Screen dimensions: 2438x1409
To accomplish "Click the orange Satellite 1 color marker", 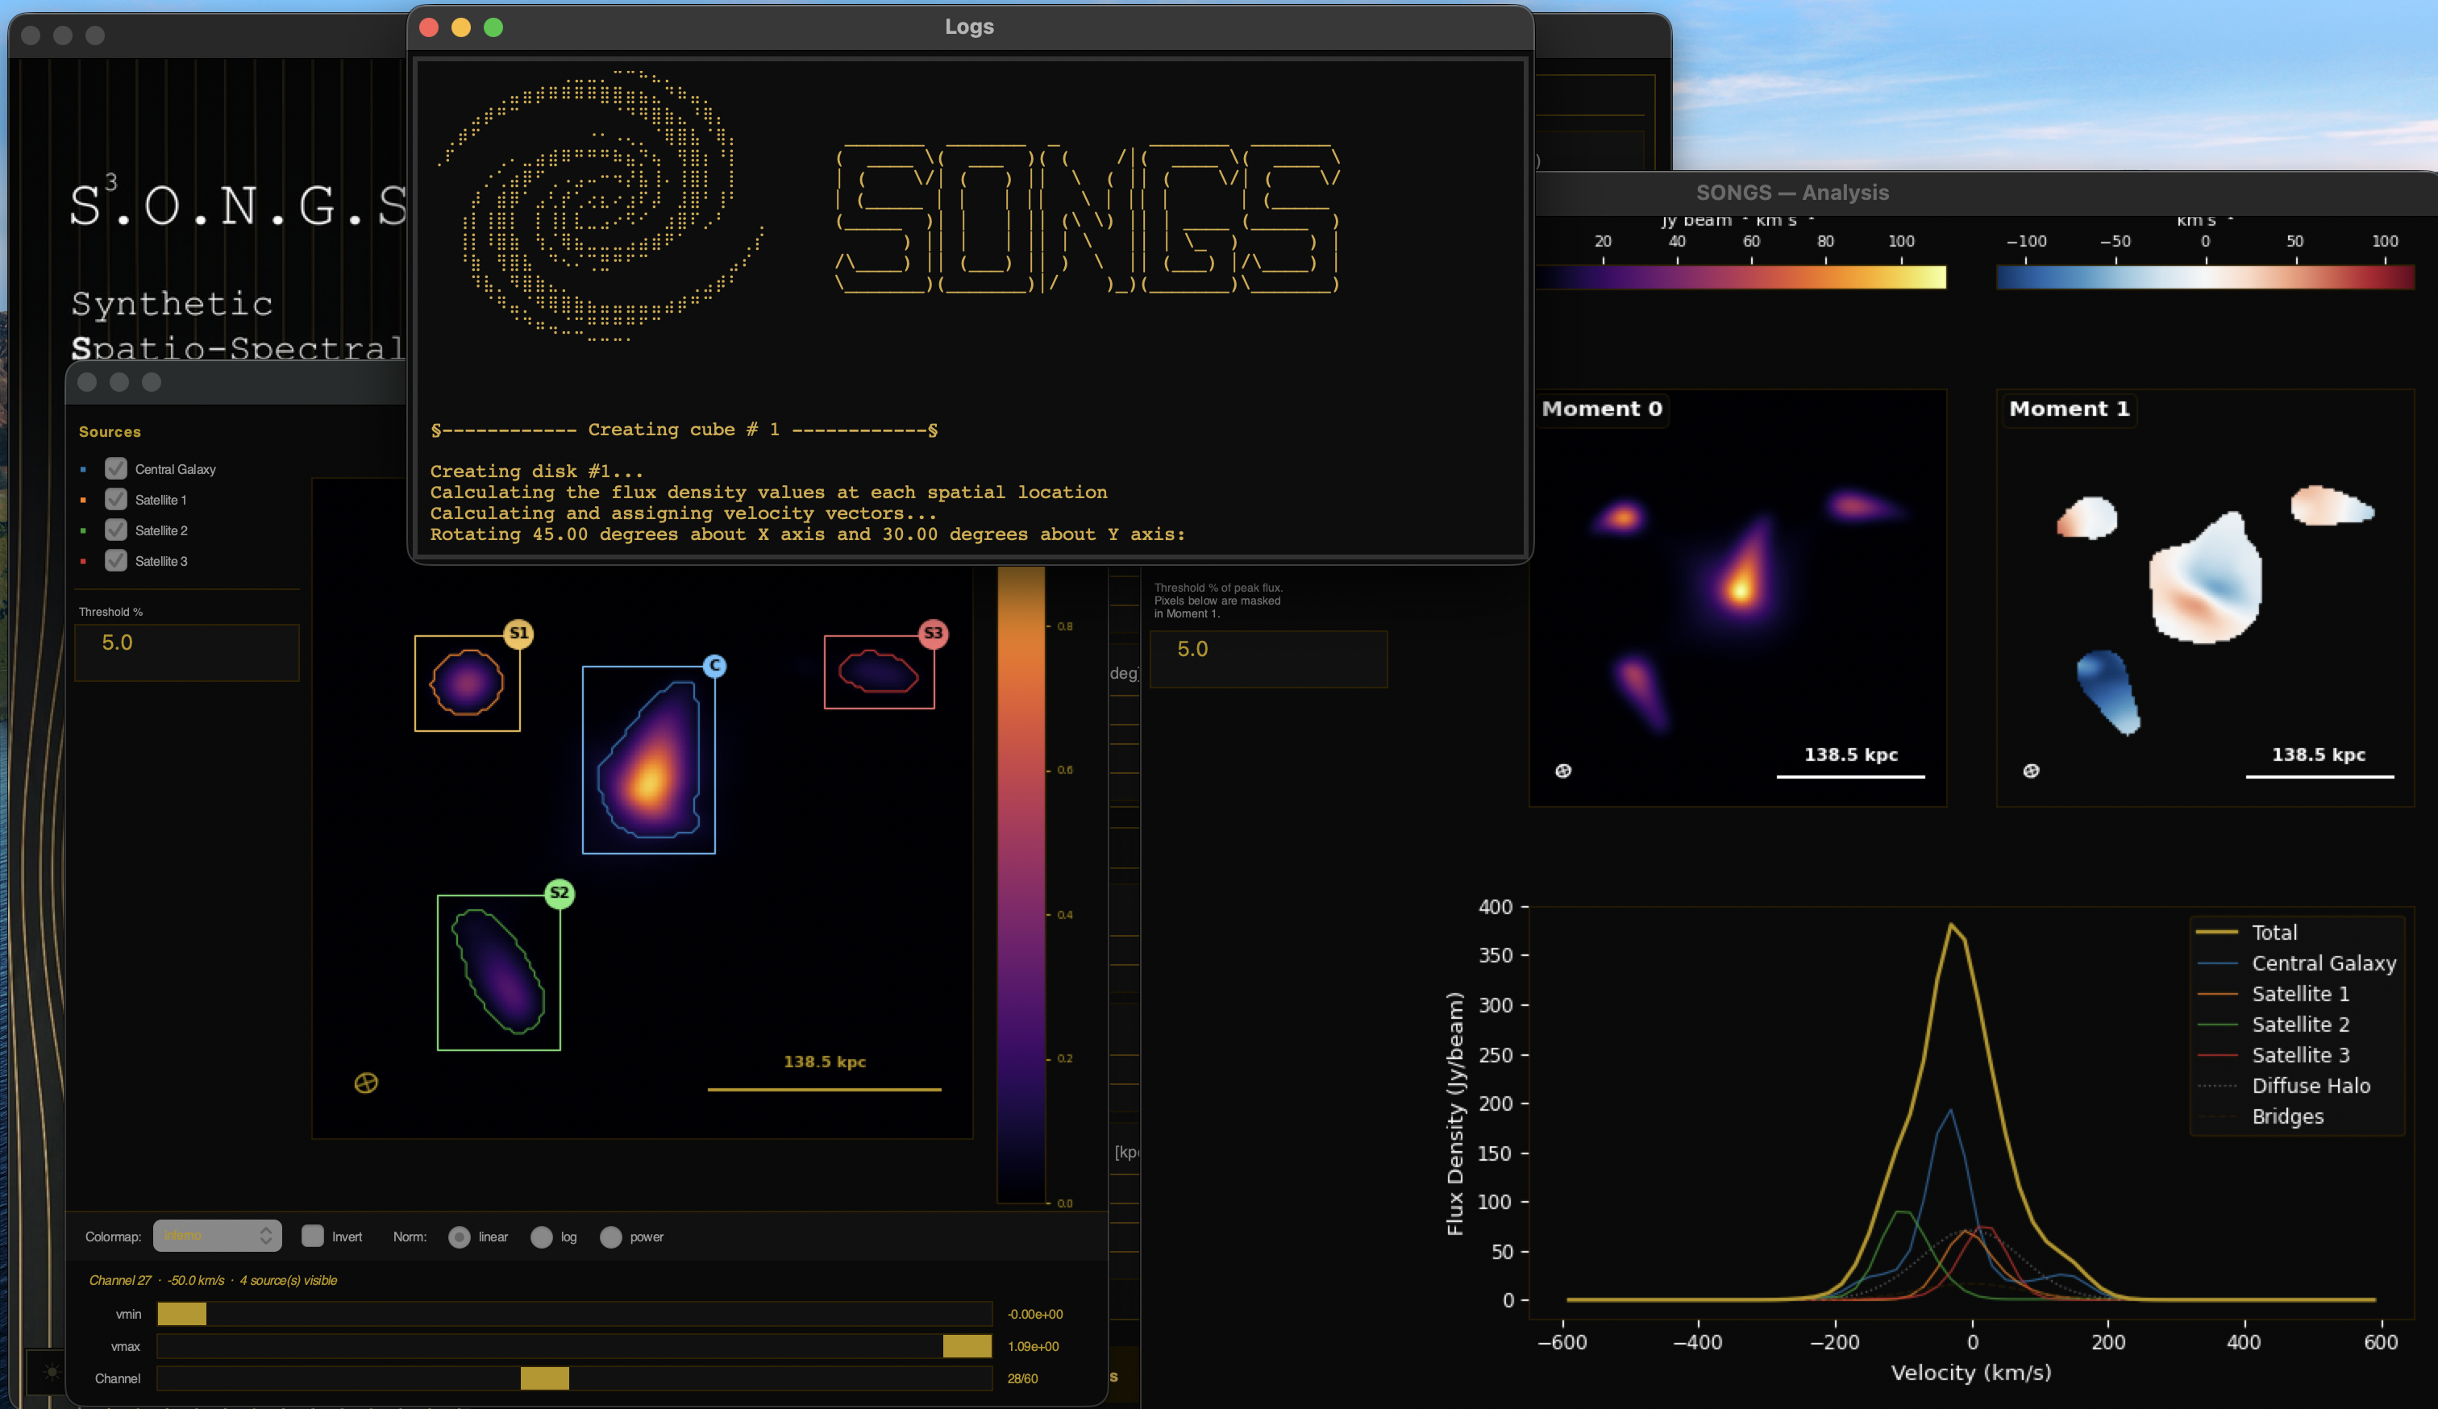I will tap(83, 500).
